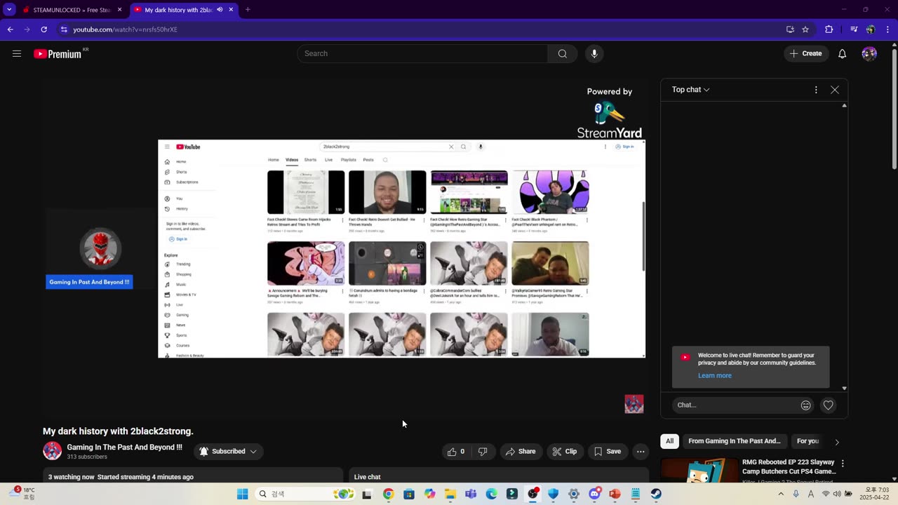Go back in browser history
Image resolution: width=898 pixels, height=505 pixels.
(10, 29)
